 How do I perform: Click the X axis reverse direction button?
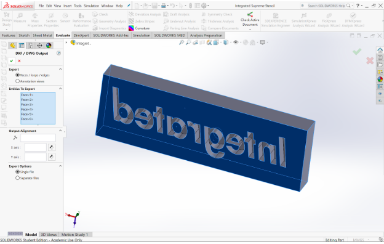(51, 147)
